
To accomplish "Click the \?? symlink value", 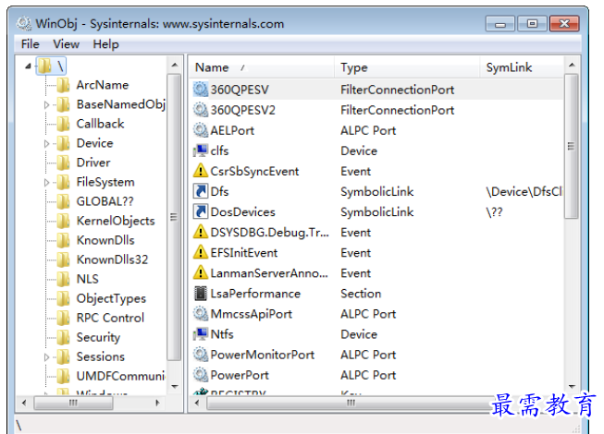I will coord(495,211).
